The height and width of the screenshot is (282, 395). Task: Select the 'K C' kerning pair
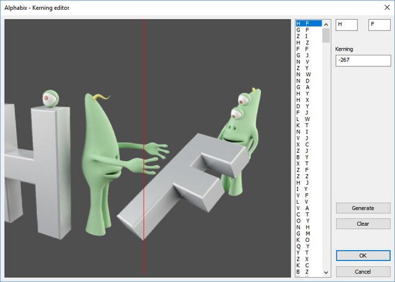tap(309, 265)
